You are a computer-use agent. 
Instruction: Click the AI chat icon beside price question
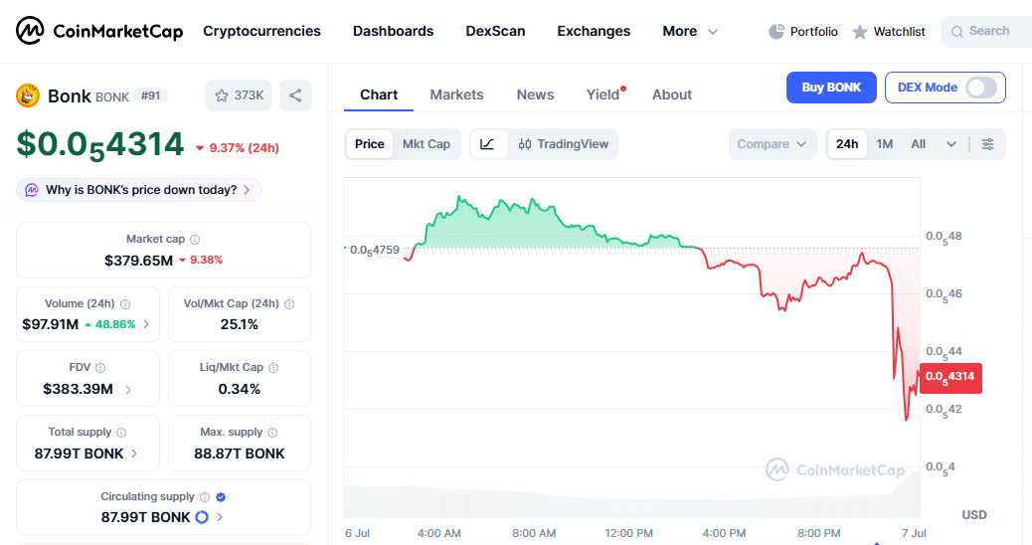(32, 190)
